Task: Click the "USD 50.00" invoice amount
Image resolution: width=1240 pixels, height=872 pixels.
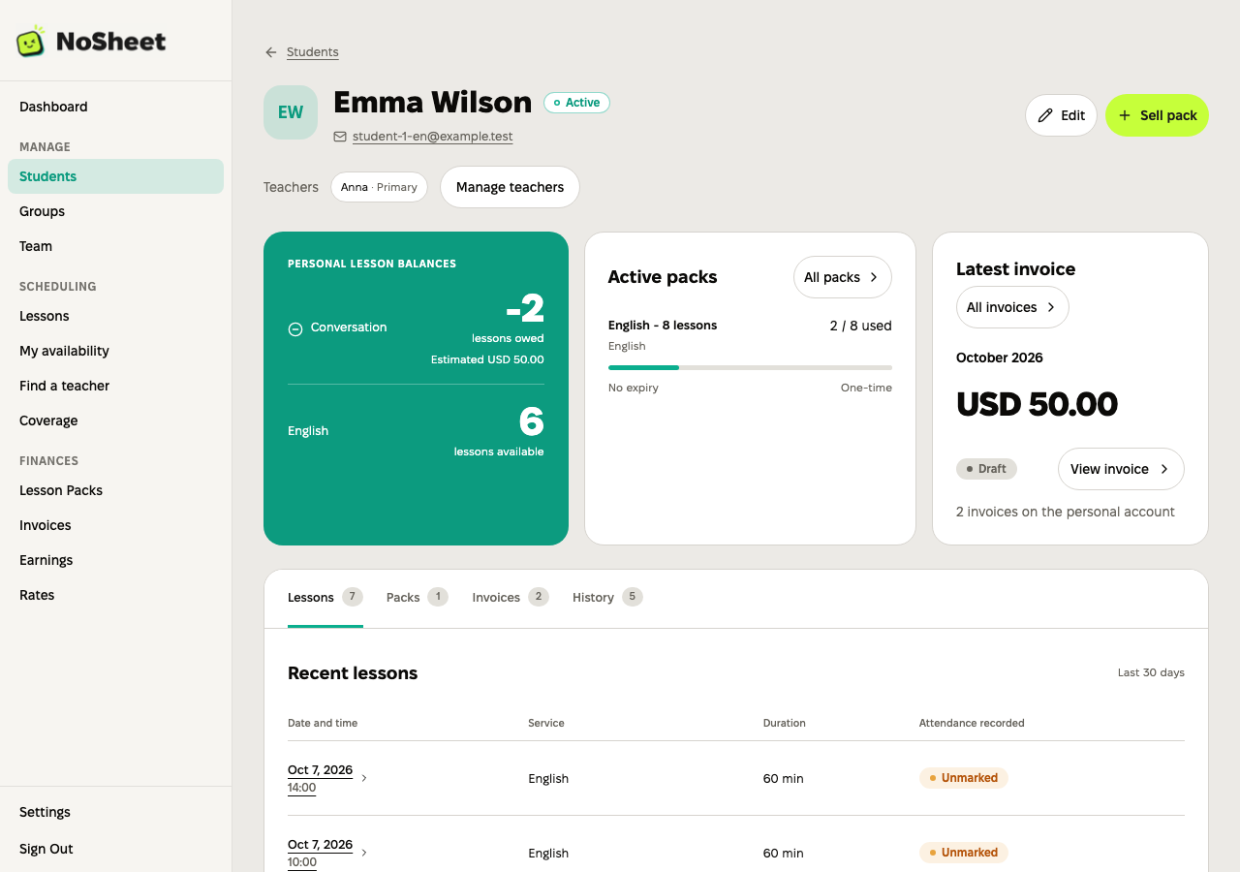Action: (x=1037, y=404)
